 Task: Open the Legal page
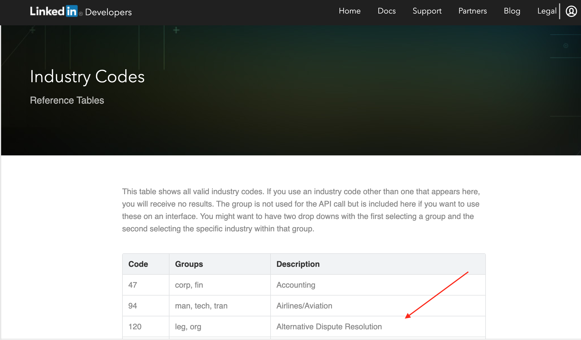pyautogui.click(x=547, y=11)
